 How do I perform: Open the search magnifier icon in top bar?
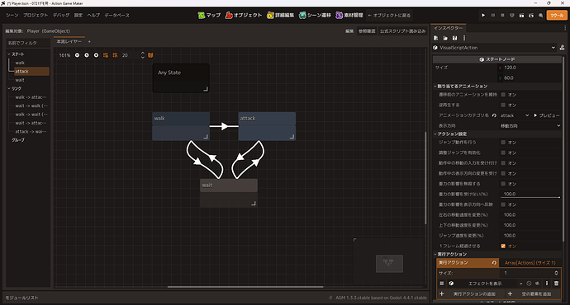(x=540, y=15)
